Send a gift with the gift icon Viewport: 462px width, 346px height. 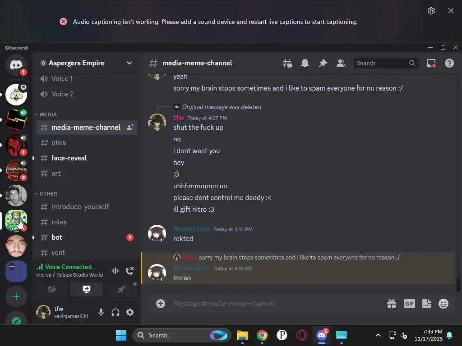(392, 303)
